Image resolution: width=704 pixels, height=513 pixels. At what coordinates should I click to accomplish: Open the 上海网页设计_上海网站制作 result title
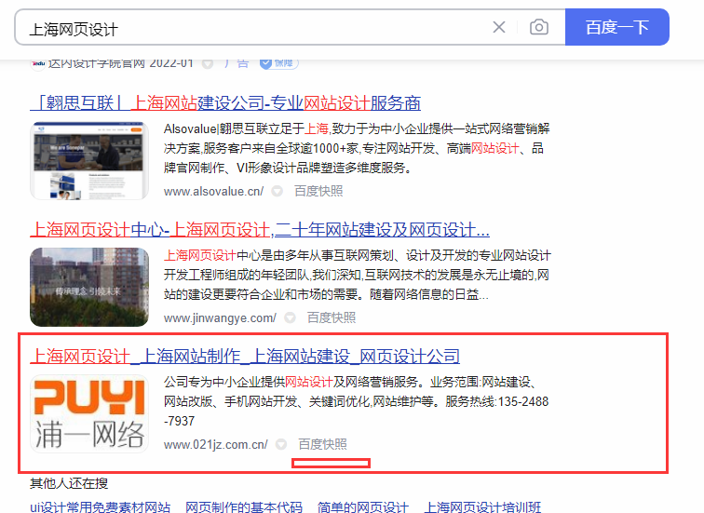245,357
